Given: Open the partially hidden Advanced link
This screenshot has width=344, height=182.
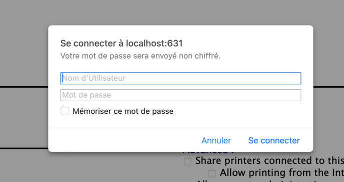Looking at the screenshot, I should 208,152.
